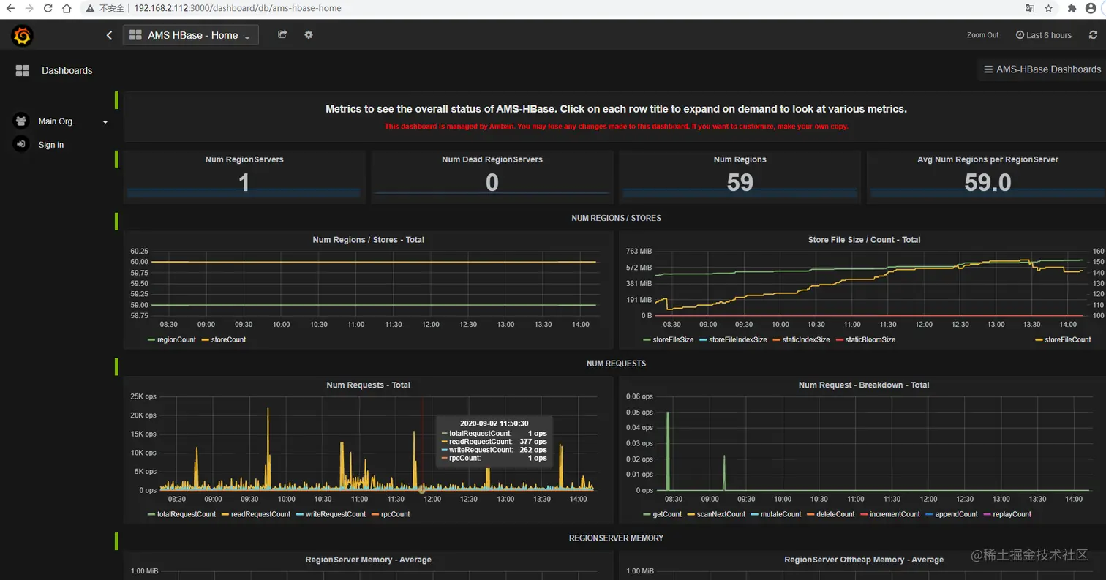Click the Num Dead RegionServers value 0
The width and height of the screenshot is (1106, 580).
[x=492, y=182]
